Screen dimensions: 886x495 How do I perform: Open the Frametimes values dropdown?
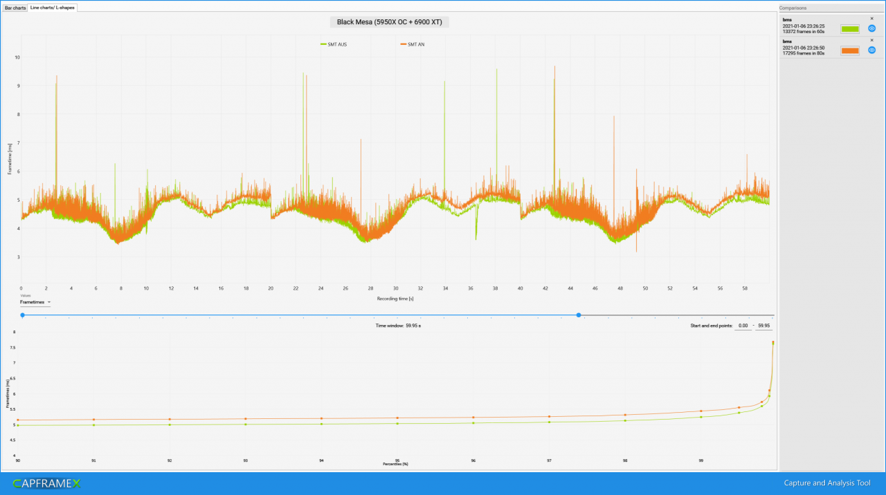(x=35, y=302)
